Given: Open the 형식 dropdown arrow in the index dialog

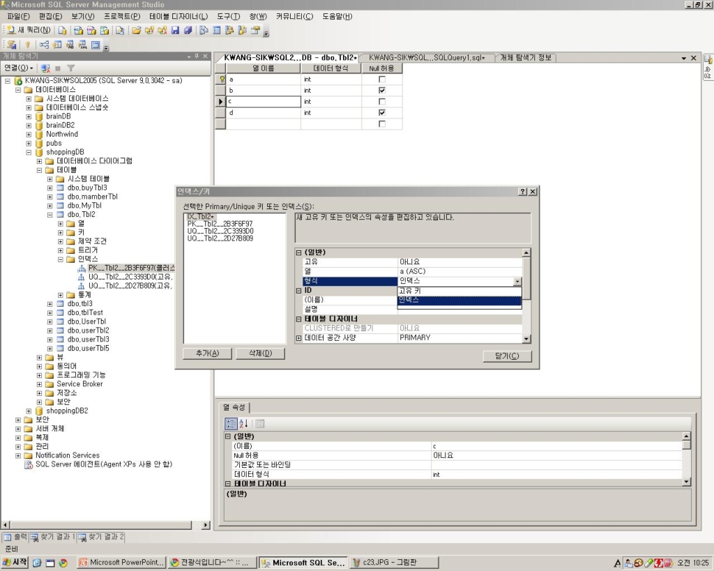Looking at the screenshot, I should click(x=517, y=282).
